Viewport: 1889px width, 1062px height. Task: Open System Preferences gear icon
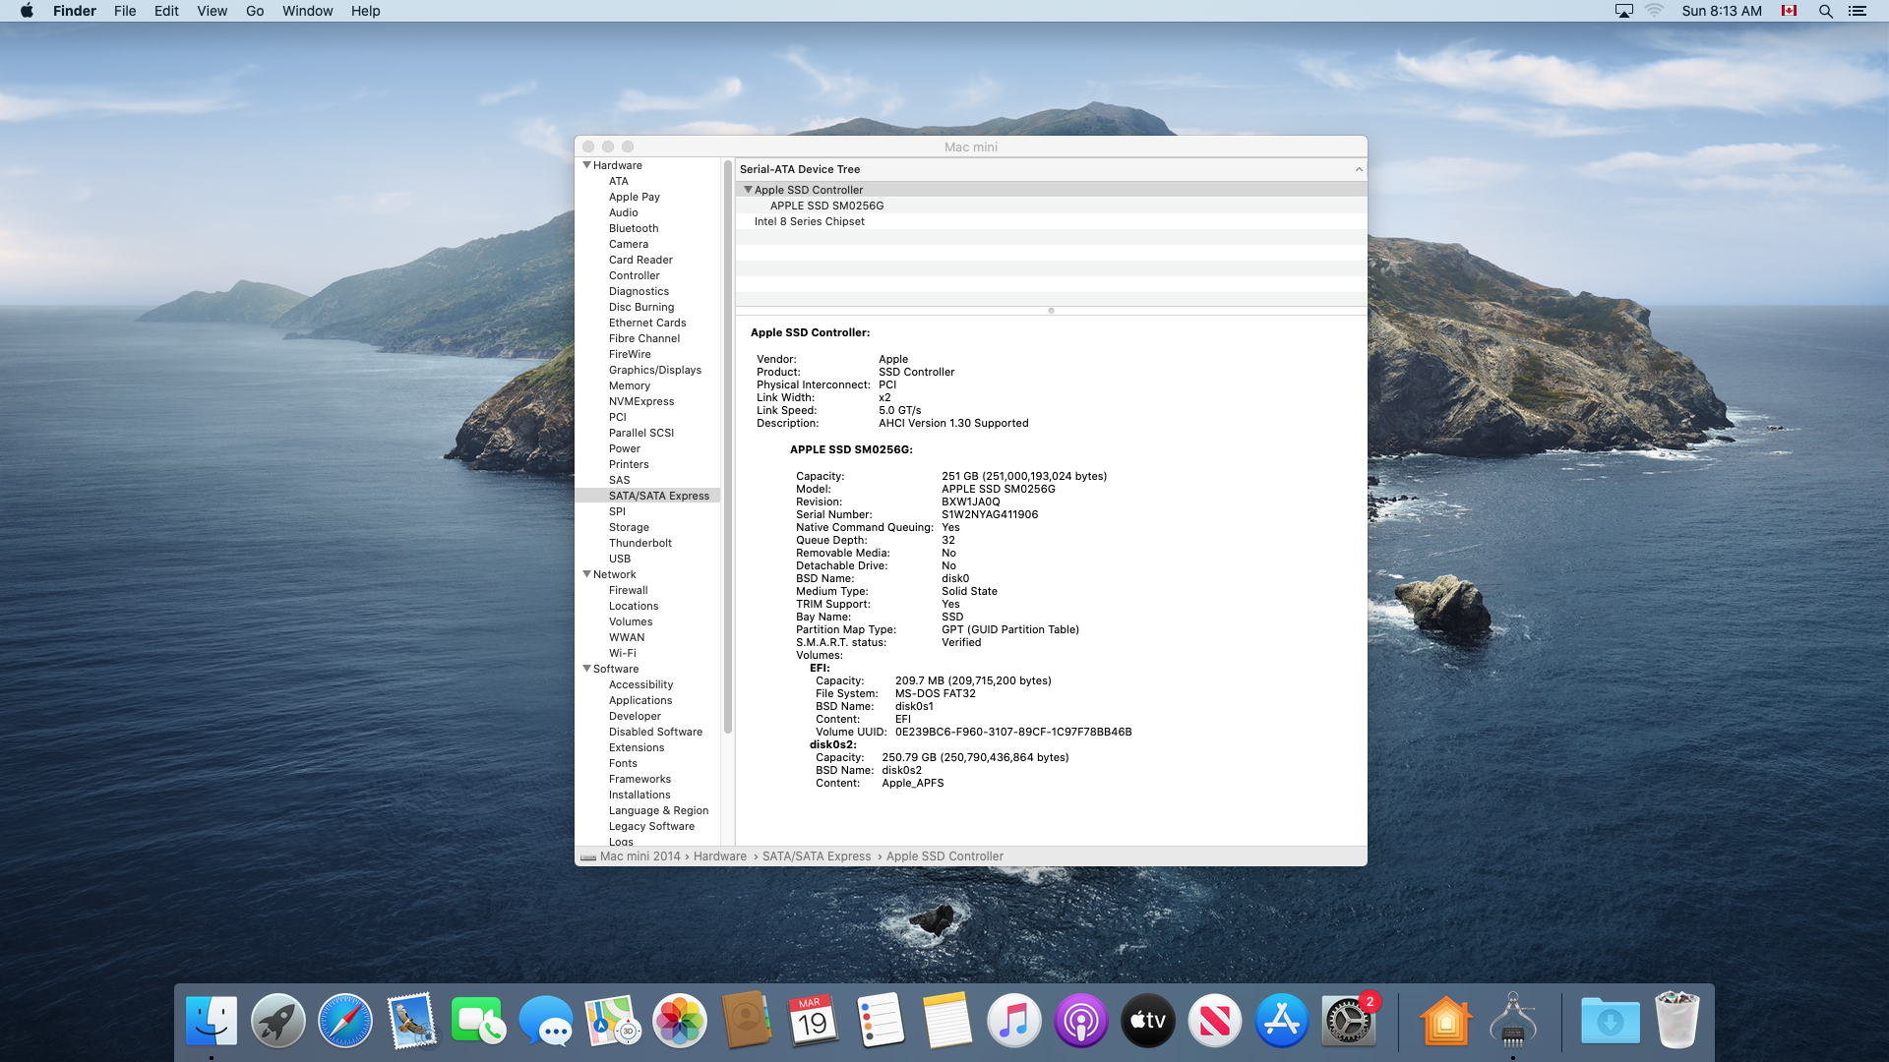click(1348, 1021)
